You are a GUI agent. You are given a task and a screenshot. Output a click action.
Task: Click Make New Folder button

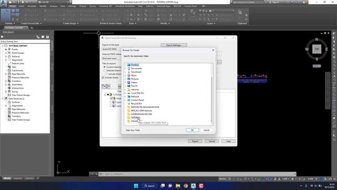coord(133,130)
